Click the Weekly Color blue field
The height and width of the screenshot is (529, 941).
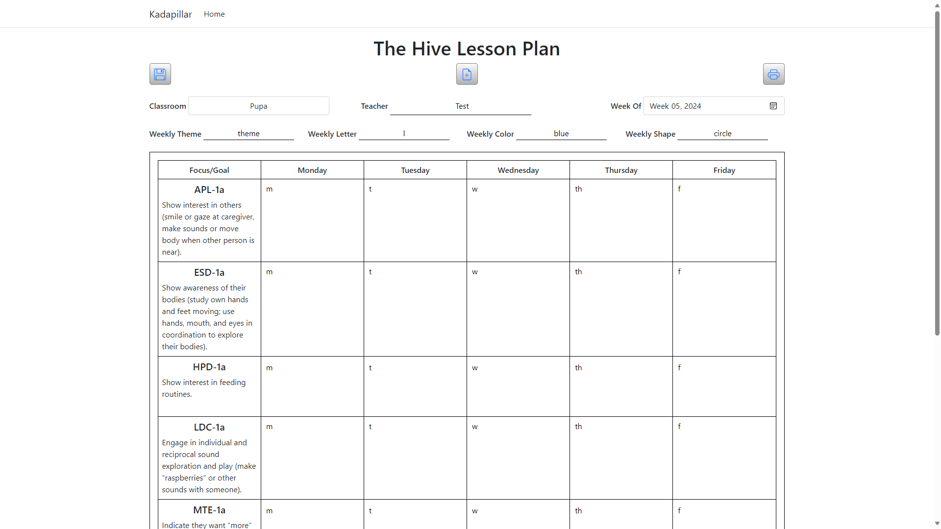coord(561,133)
